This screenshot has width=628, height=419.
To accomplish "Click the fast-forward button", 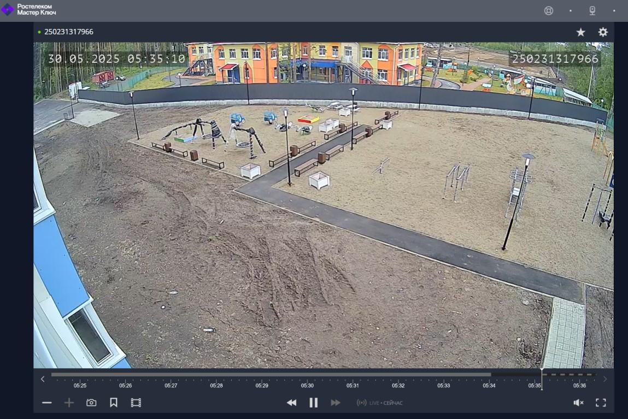I will pos(336,403).
